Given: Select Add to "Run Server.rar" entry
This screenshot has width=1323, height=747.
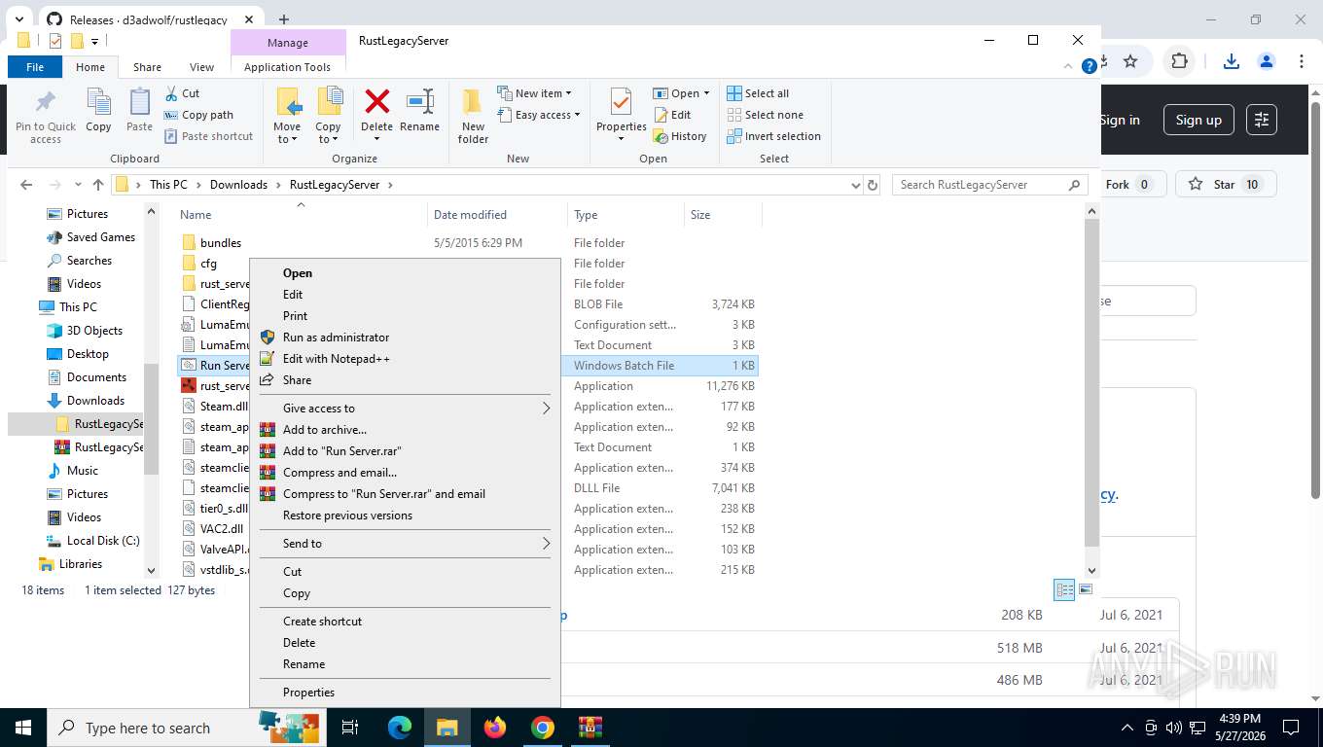Looking at the screenshot, I should tap(405, 451).
